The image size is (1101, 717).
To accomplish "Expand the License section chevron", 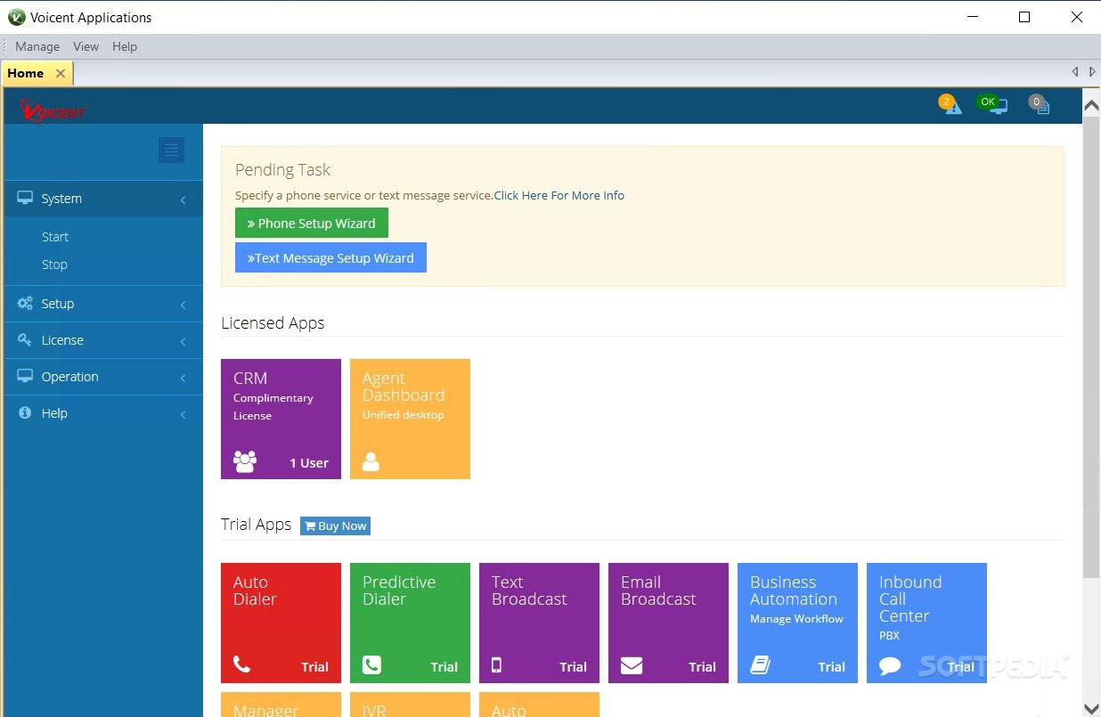I will pyautogui.click(x=183, y=341).
